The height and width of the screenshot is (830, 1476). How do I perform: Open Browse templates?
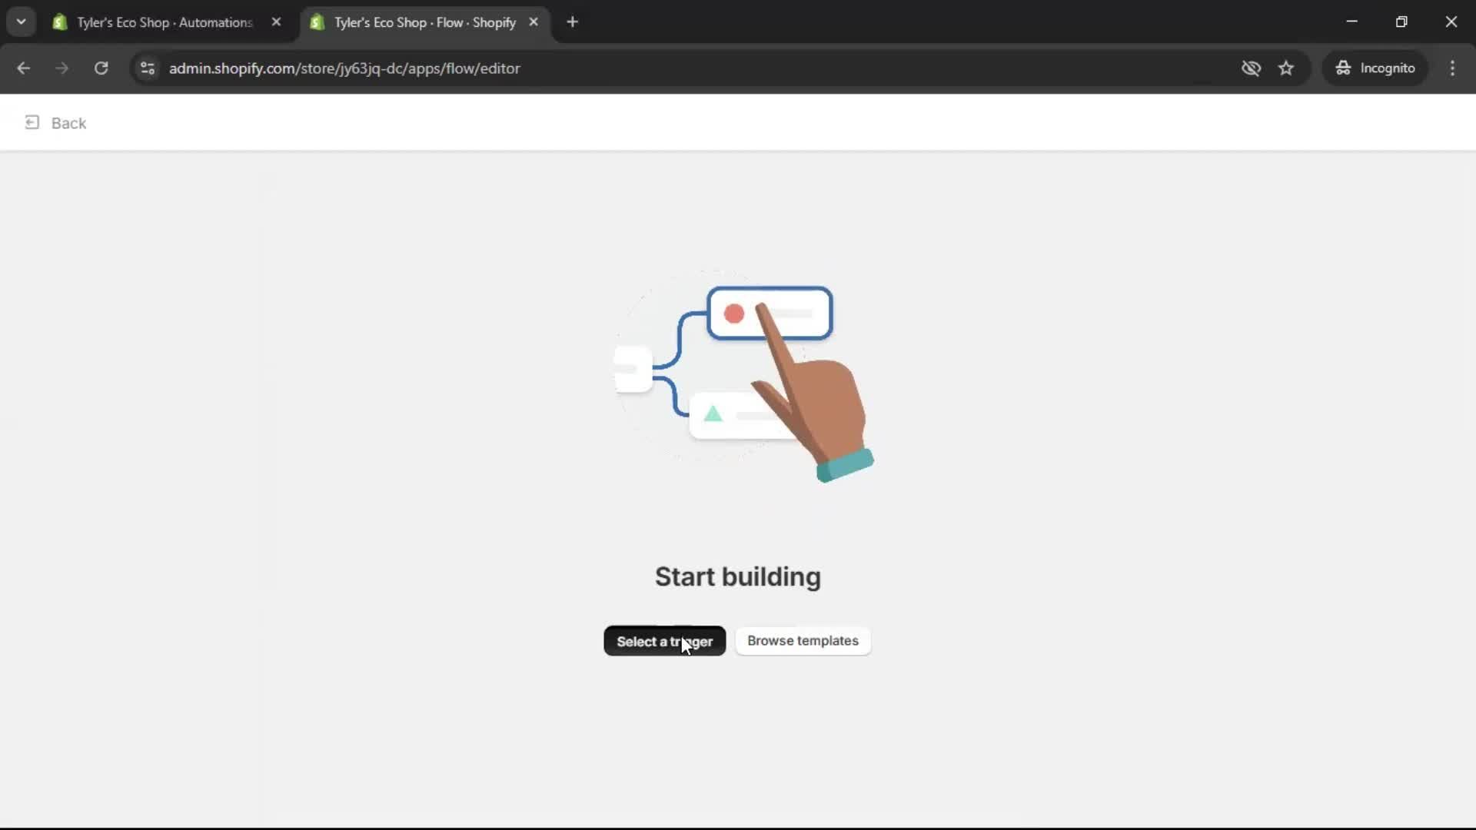(803, 641)
